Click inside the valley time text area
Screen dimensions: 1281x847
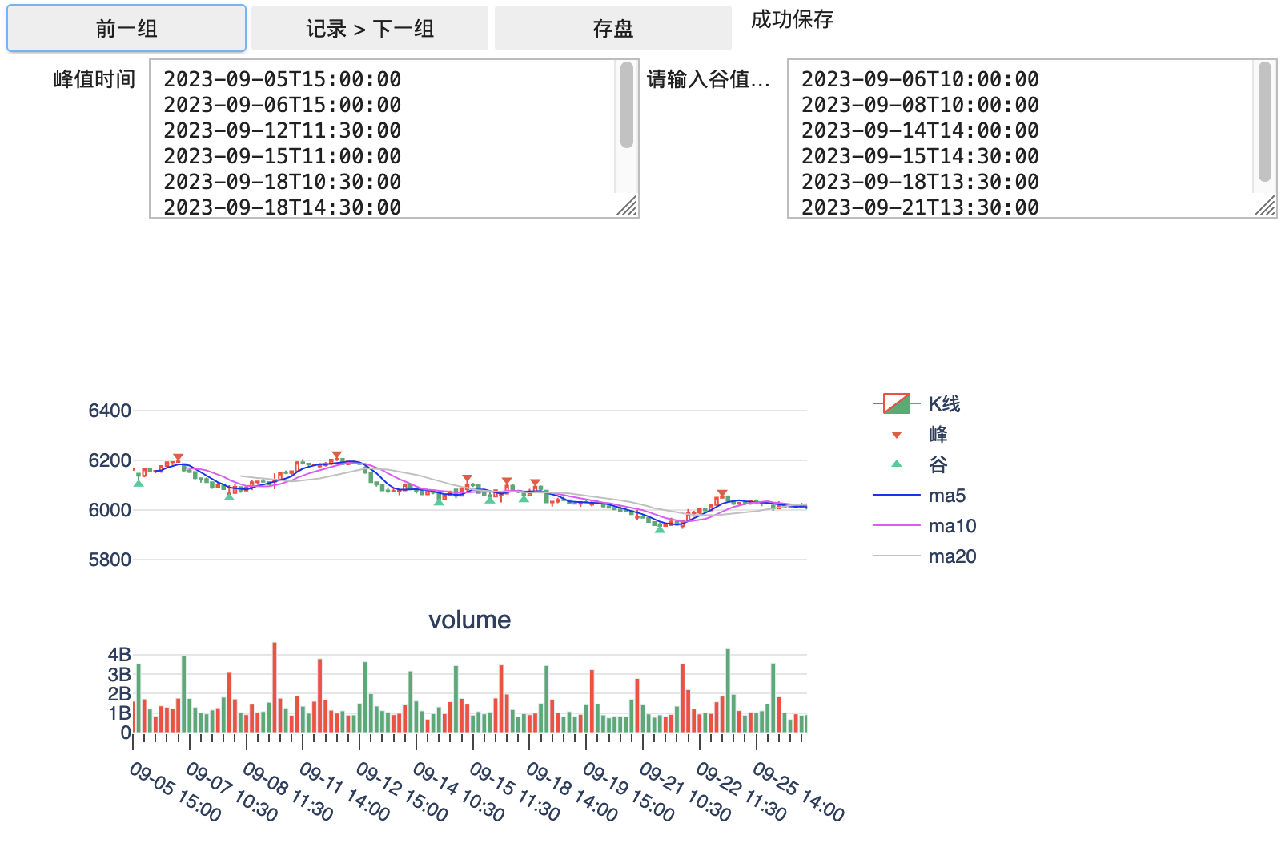[1021, 138]
